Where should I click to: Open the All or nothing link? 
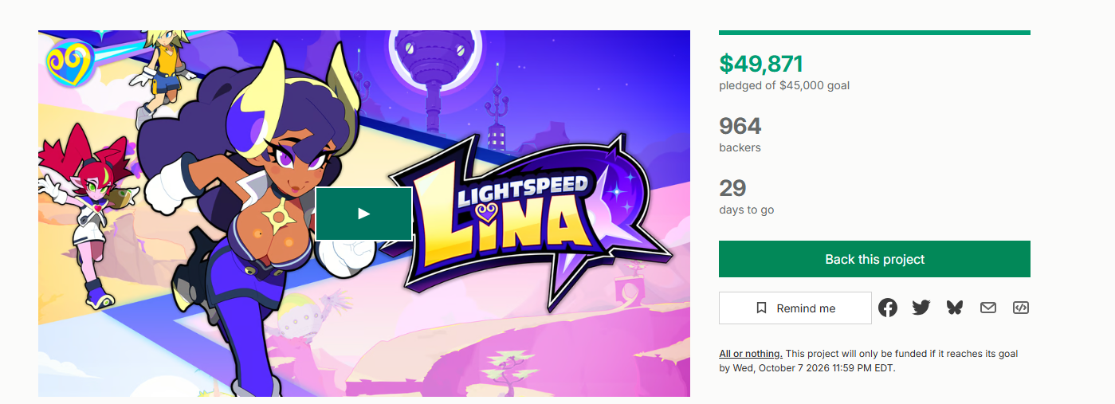(x=751, y=354)
